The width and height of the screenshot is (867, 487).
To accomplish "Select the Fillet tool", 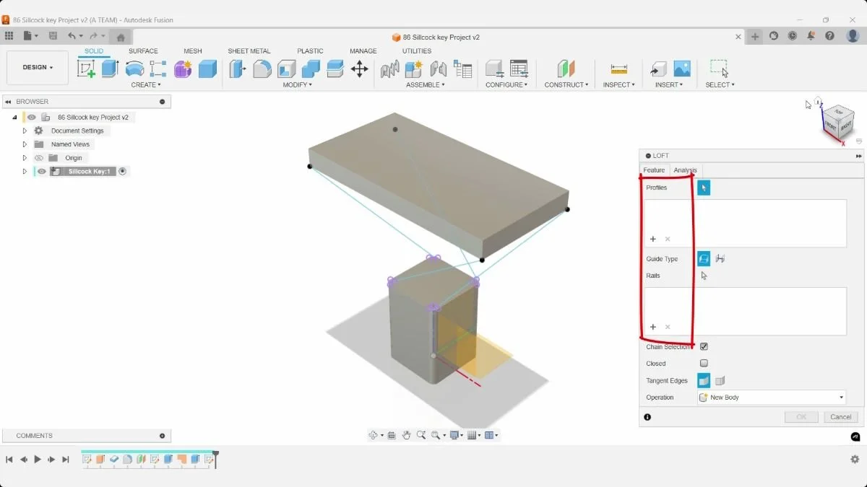I will click(262, 69).
